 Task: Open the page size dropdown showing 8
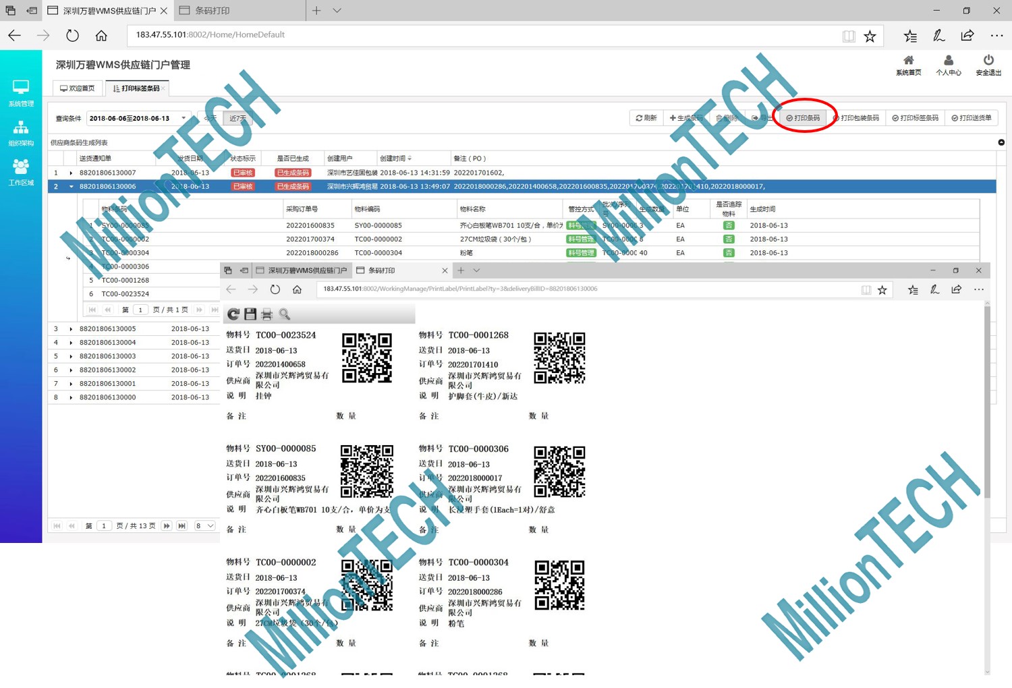tap(204, 525)
